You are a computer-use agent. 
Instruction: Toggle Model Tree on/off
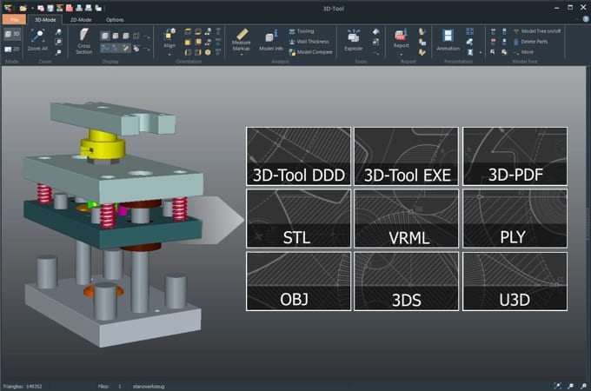[x=537, y=31]
